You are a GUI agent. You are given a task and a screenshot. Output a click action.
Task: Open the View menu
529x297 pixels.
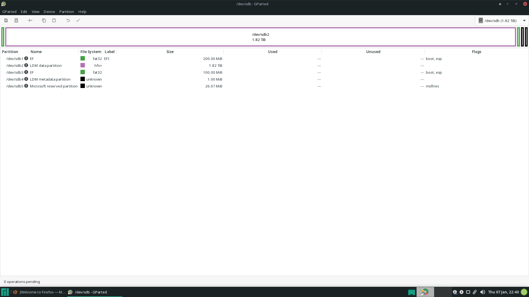point(35,12)
